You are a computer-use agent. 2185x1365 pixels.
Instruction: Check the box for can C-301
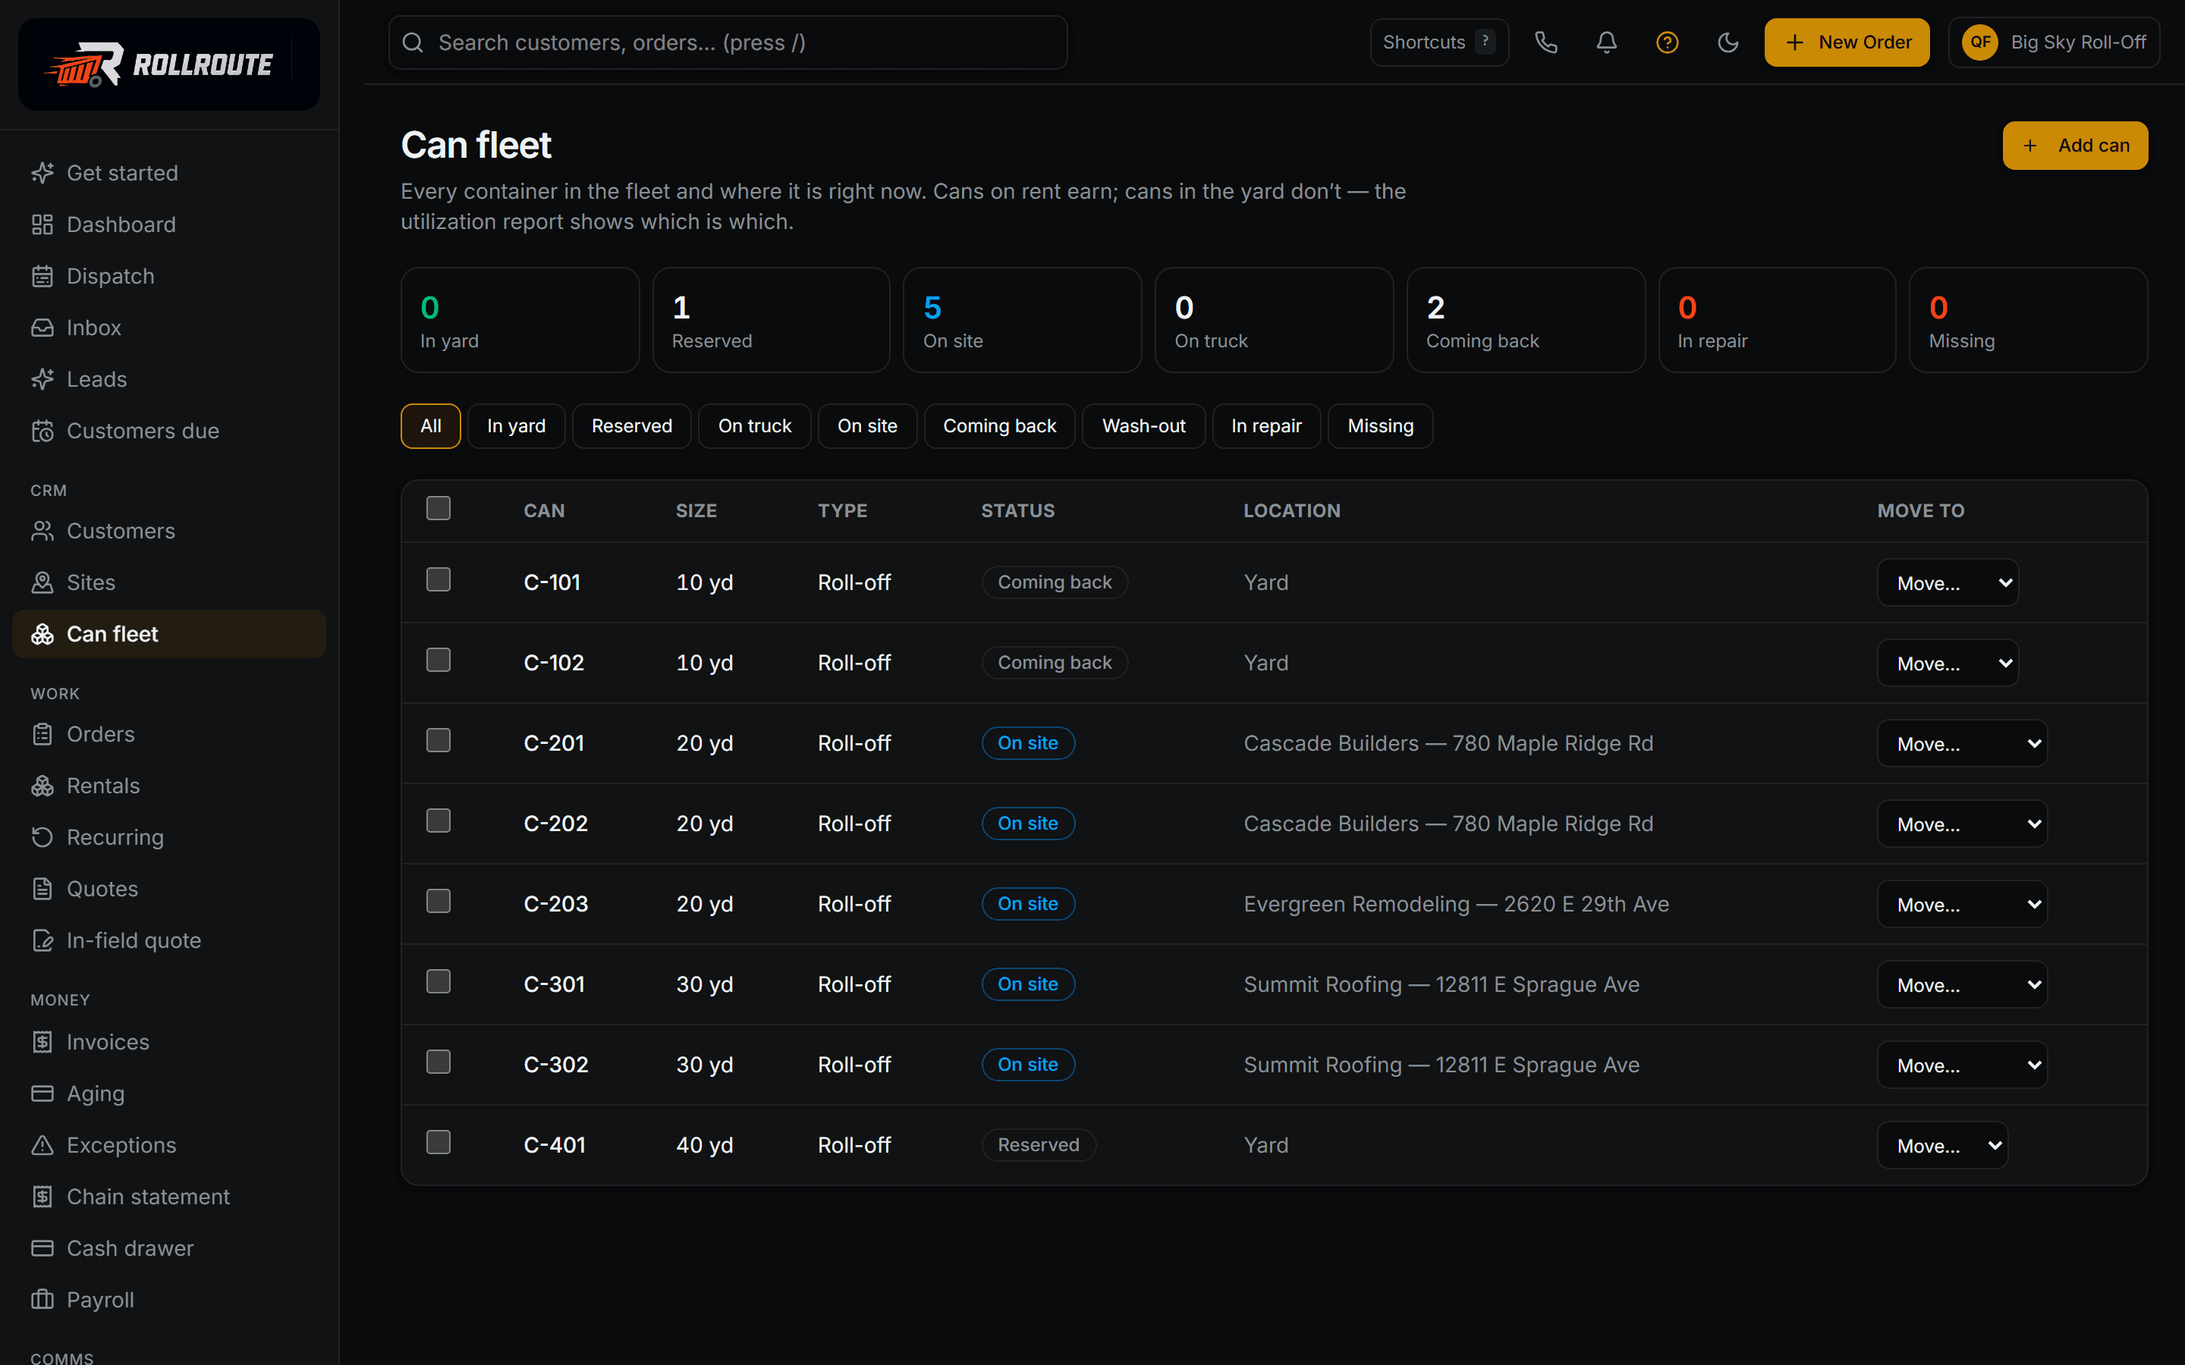[438, 981]
